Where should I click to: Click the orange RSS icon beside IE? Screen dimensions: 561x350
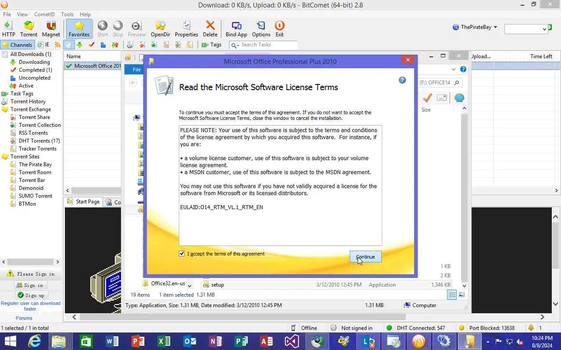pyautogui.click(x=57, y=45)
